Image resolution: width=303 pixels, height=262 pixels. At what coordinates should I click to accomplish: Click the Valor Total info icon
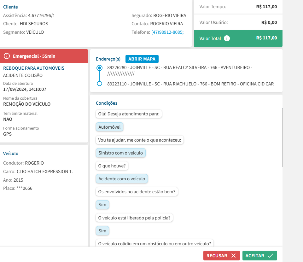(x=227, y=38)
